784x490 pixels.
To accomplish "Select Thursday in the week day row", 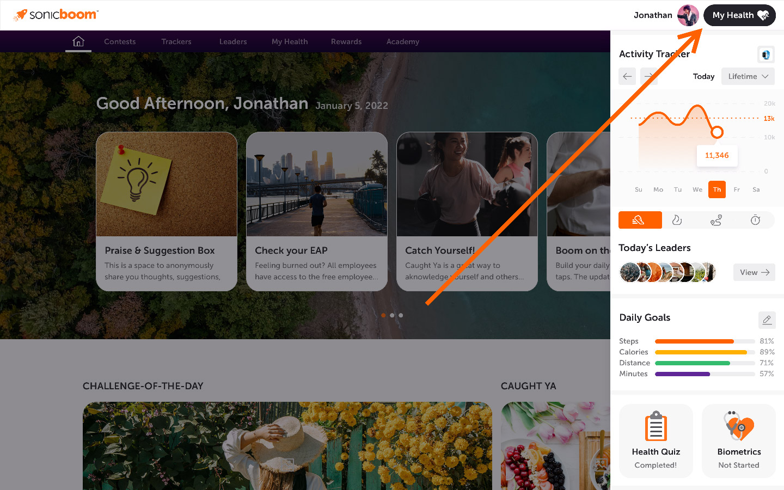I will click(x=717, y=189).
